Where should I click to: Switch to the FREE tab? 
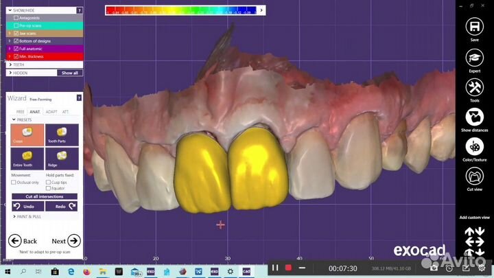[20, 111]
